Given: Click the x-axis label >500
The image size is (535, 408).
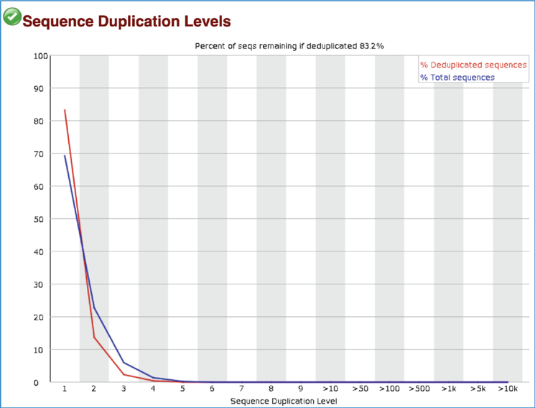Looking at the screenshot, I should coord(419,389).
